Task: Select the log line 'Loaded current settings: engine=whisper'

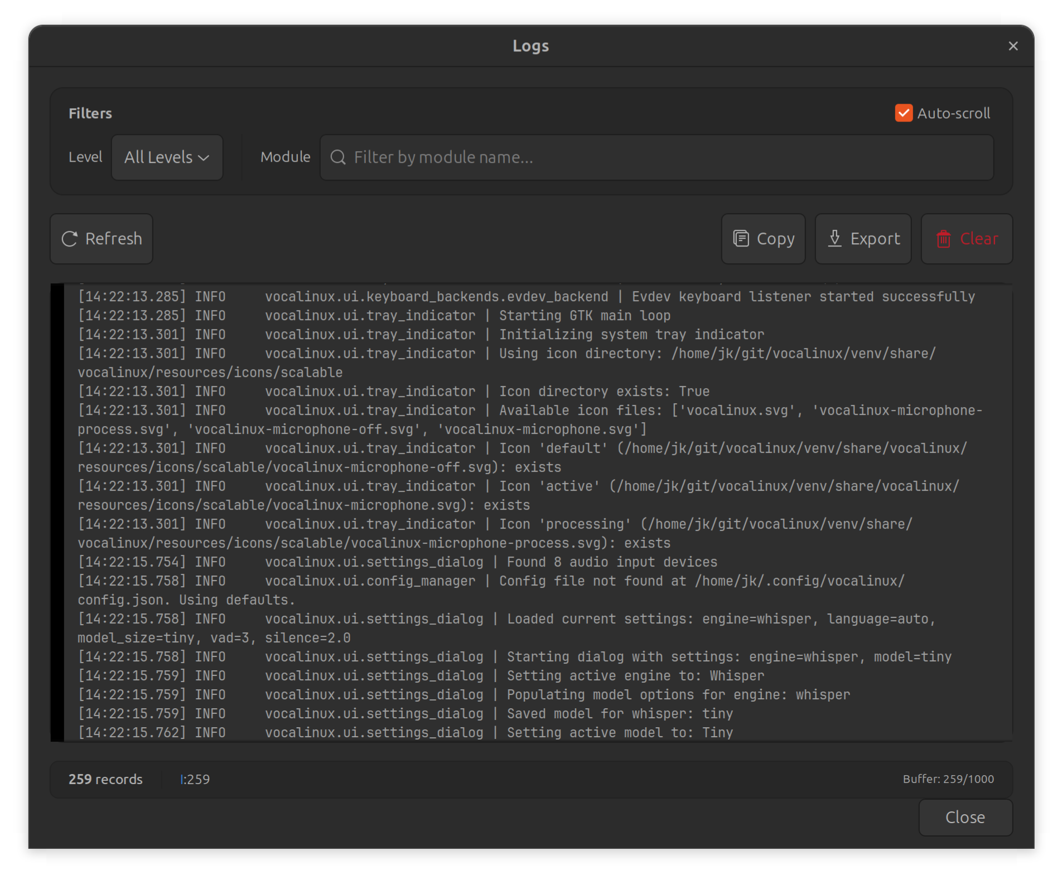Action: point(507,628)
